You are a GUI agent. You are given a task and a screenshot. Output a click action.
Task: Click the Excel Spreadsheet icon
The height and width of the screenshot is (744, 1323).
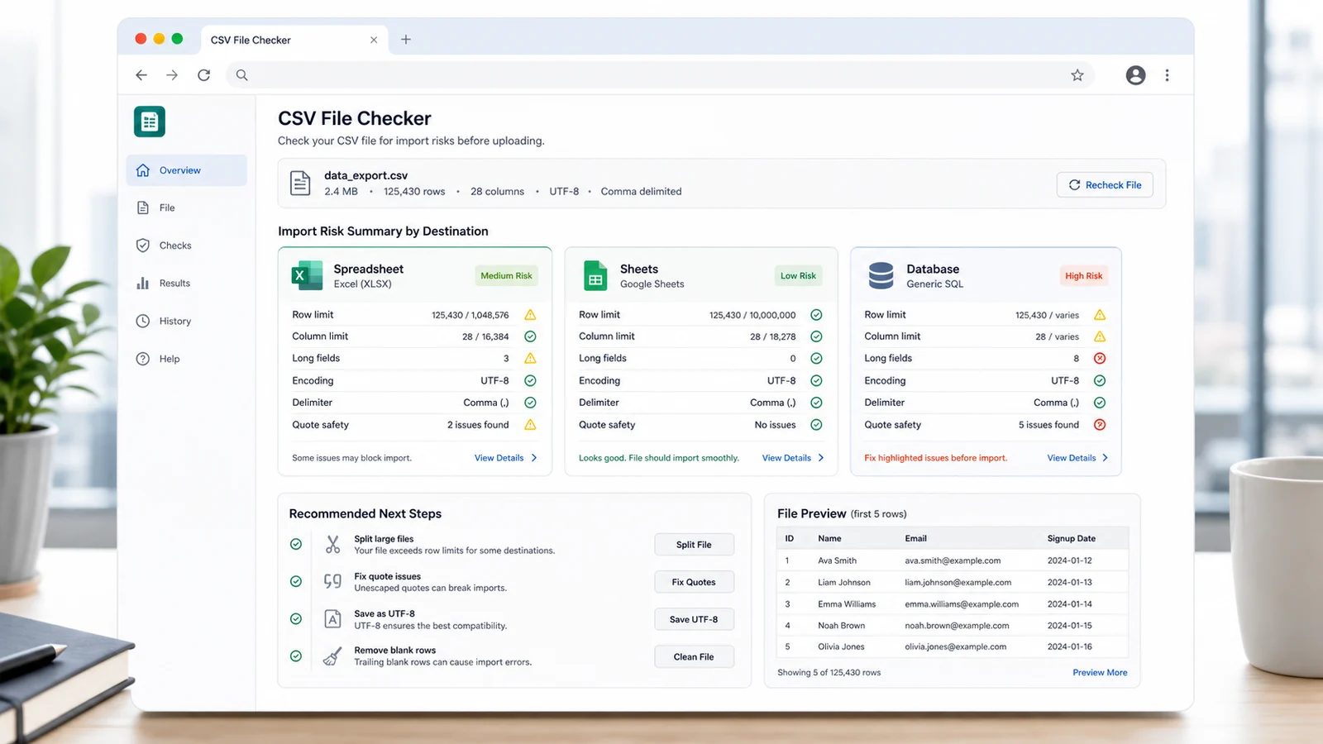[307, 275]
